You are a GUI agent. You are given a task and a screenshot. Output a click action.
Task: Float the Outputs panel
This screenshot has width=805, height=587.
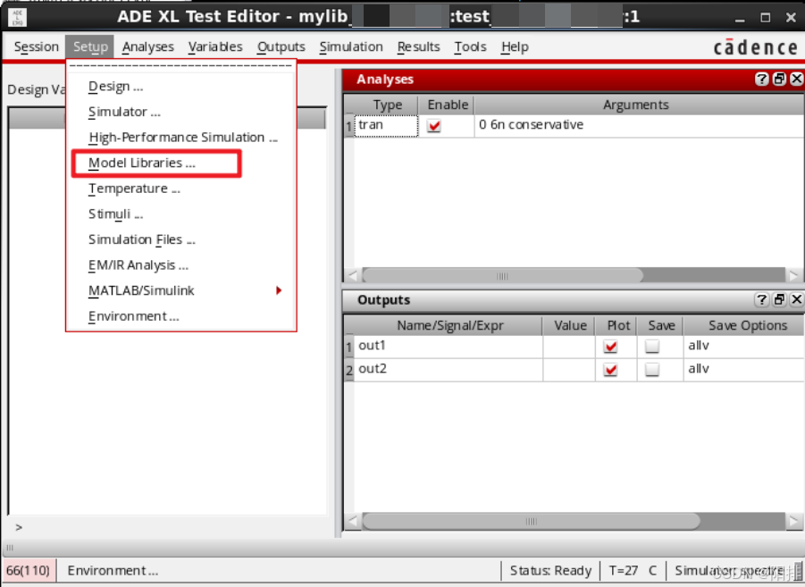tap(779, 299)
